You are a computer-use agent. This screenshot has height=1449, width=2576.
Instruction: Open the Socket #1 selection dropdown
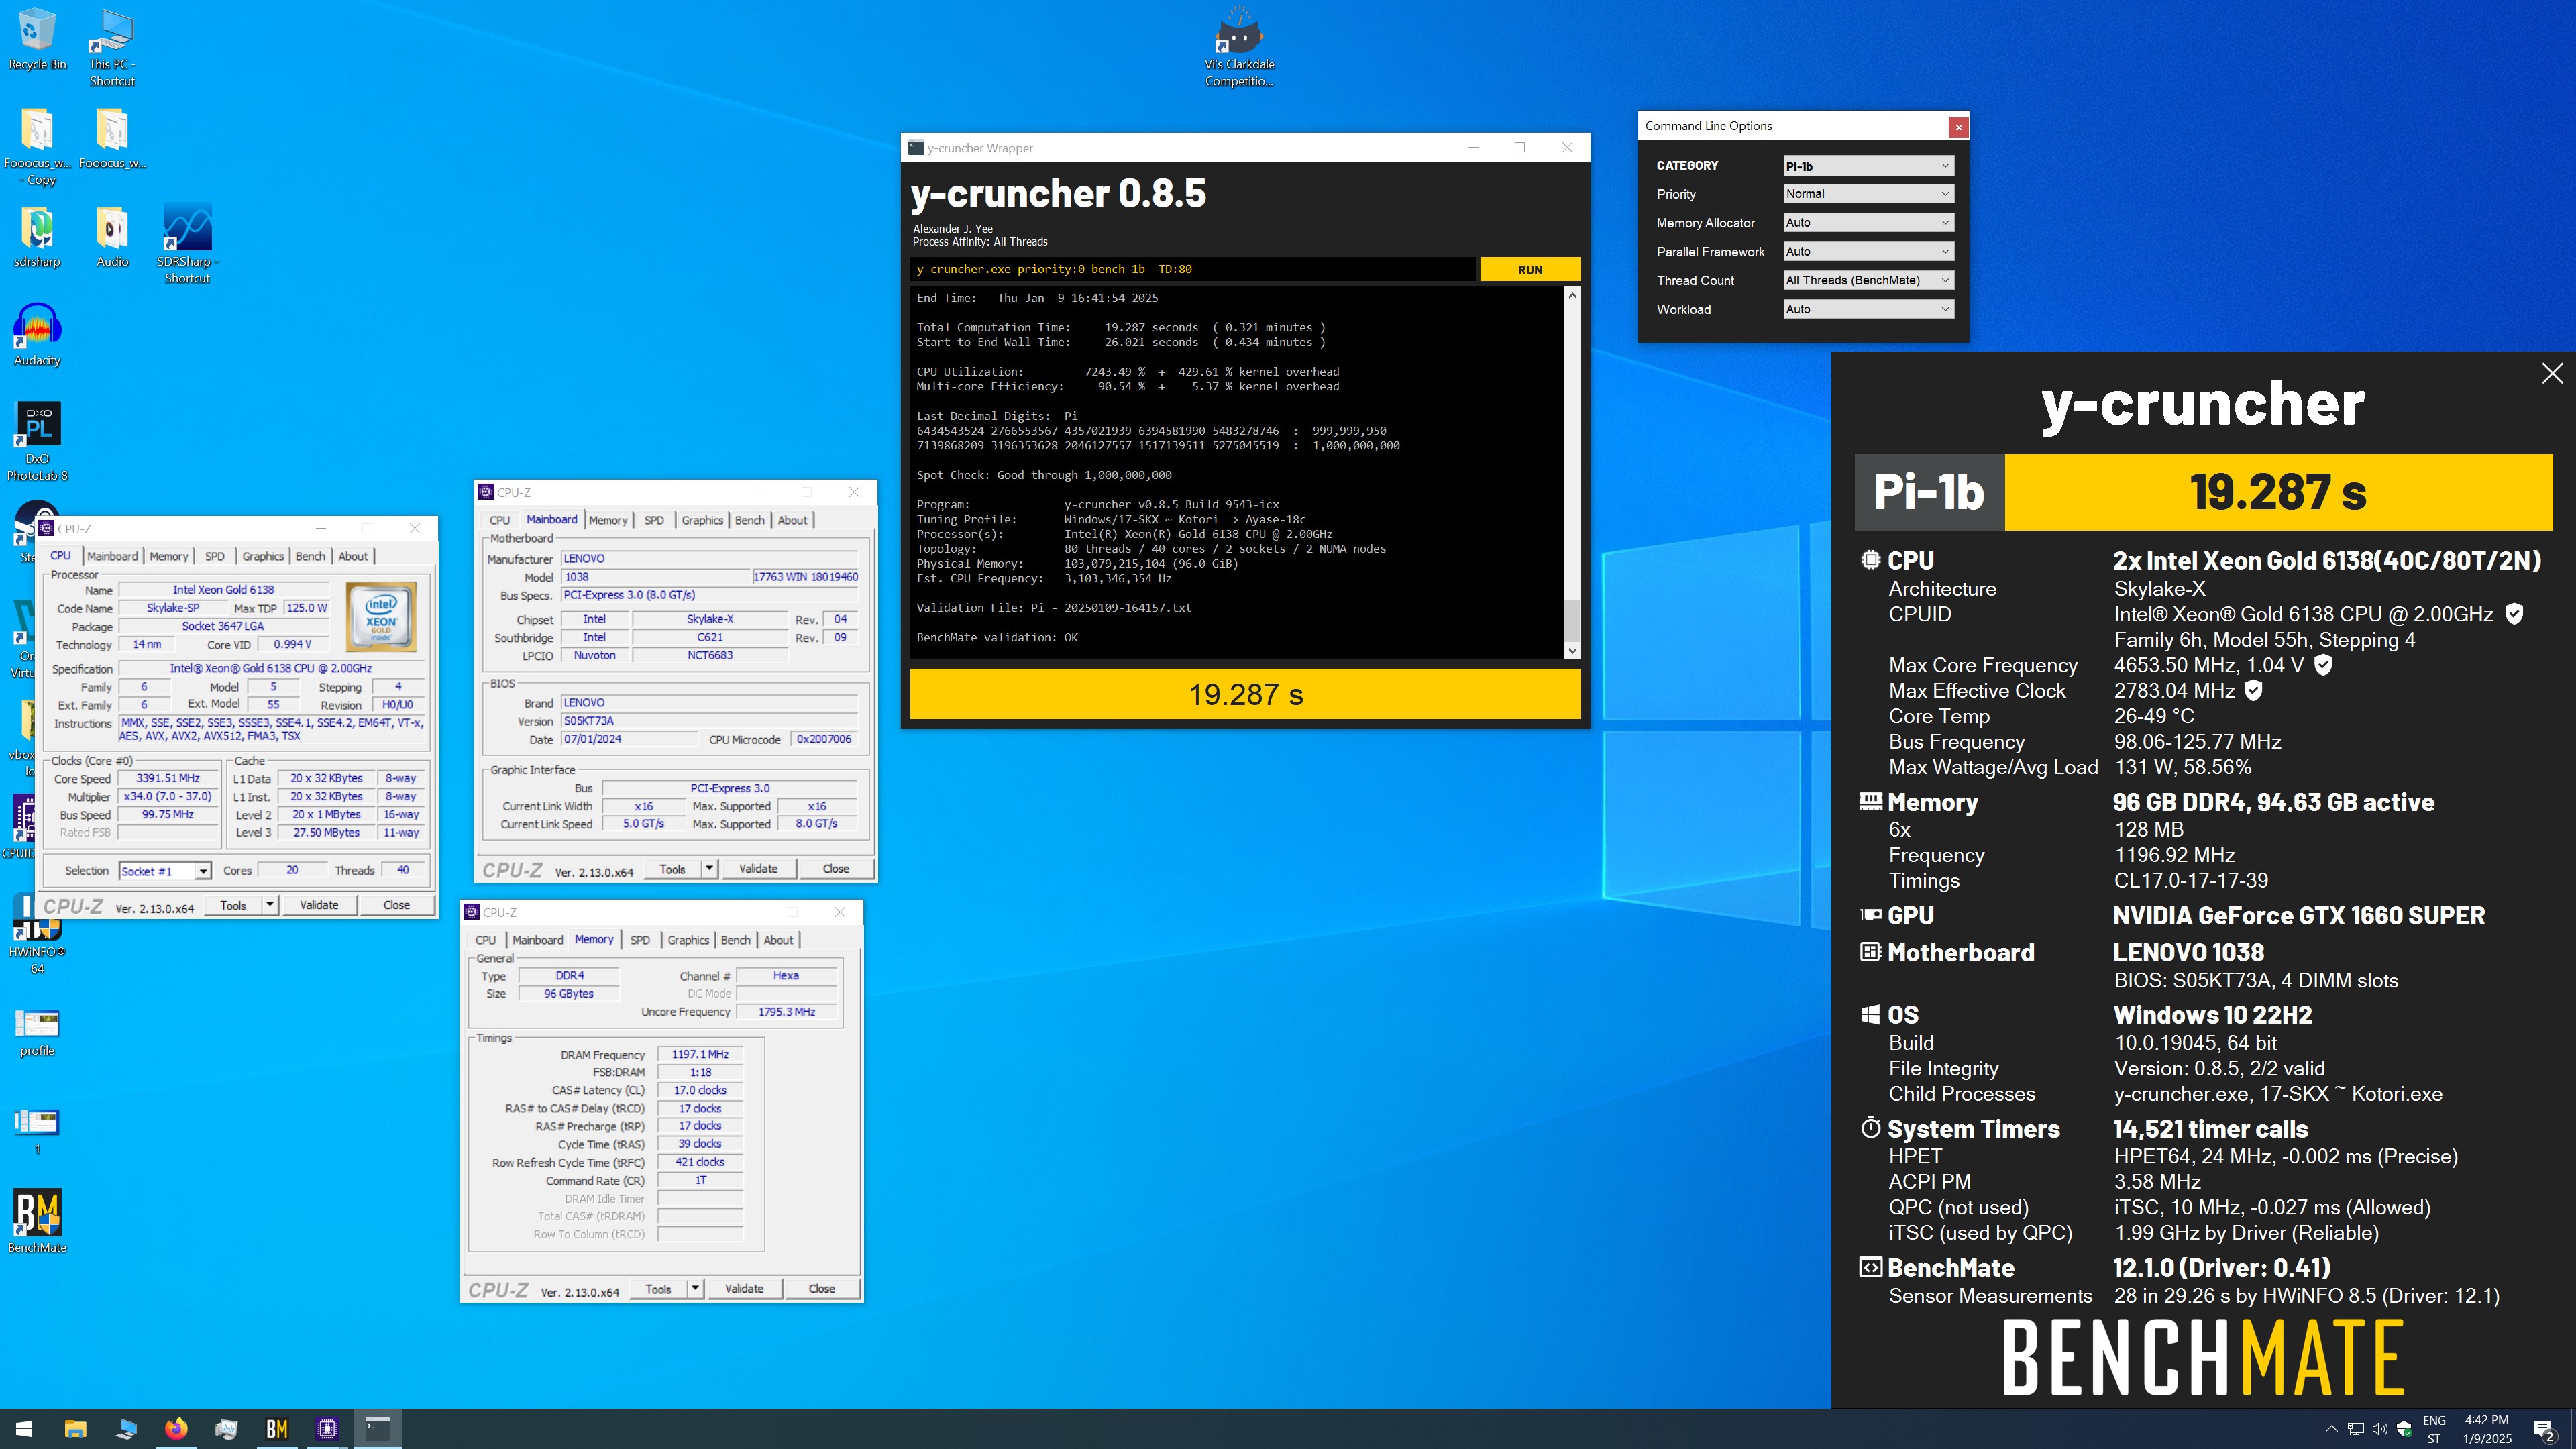pos(165,871)
